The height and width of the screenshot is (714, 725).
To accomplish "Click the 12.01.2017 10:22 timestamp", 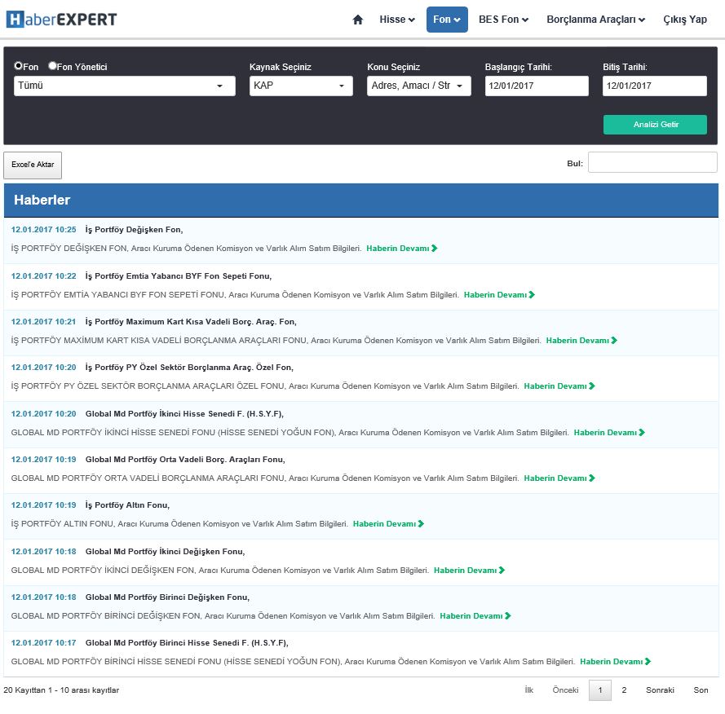I will 43,276.
